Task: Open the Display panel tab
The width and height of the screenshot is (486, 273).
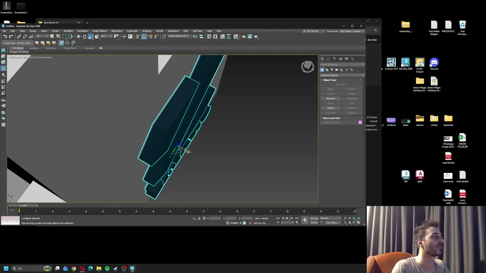Action: [346, 59]
